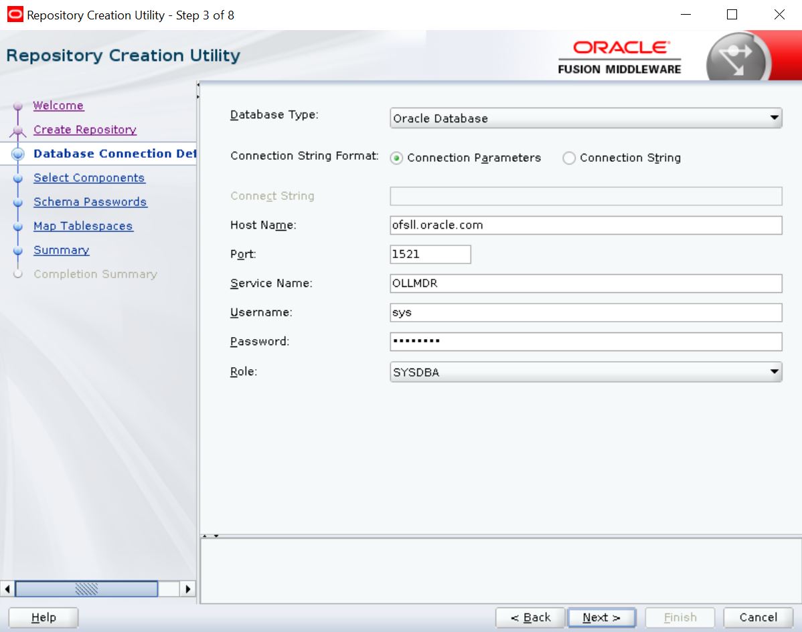
Task: Click the Port input field
Action: 430,254
